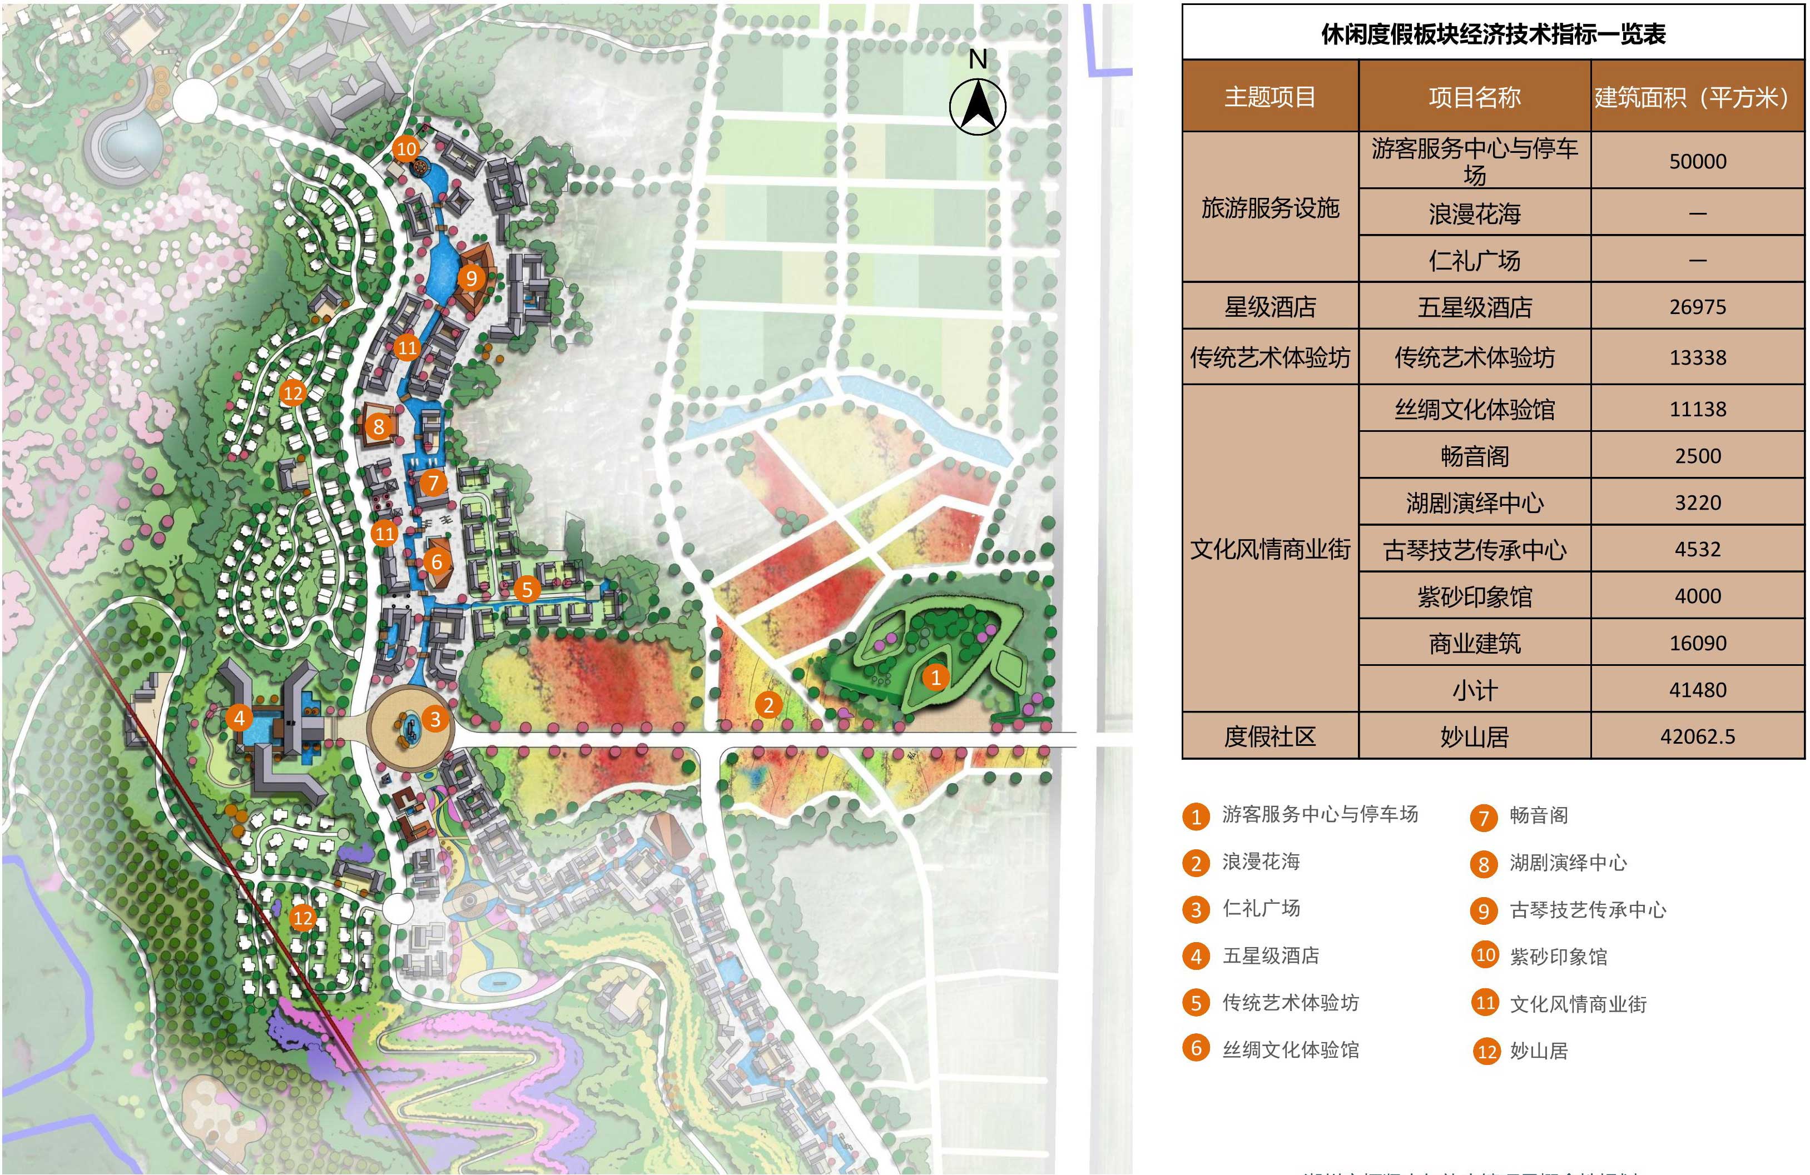Click map marker 10 near top

click(407, 148)
